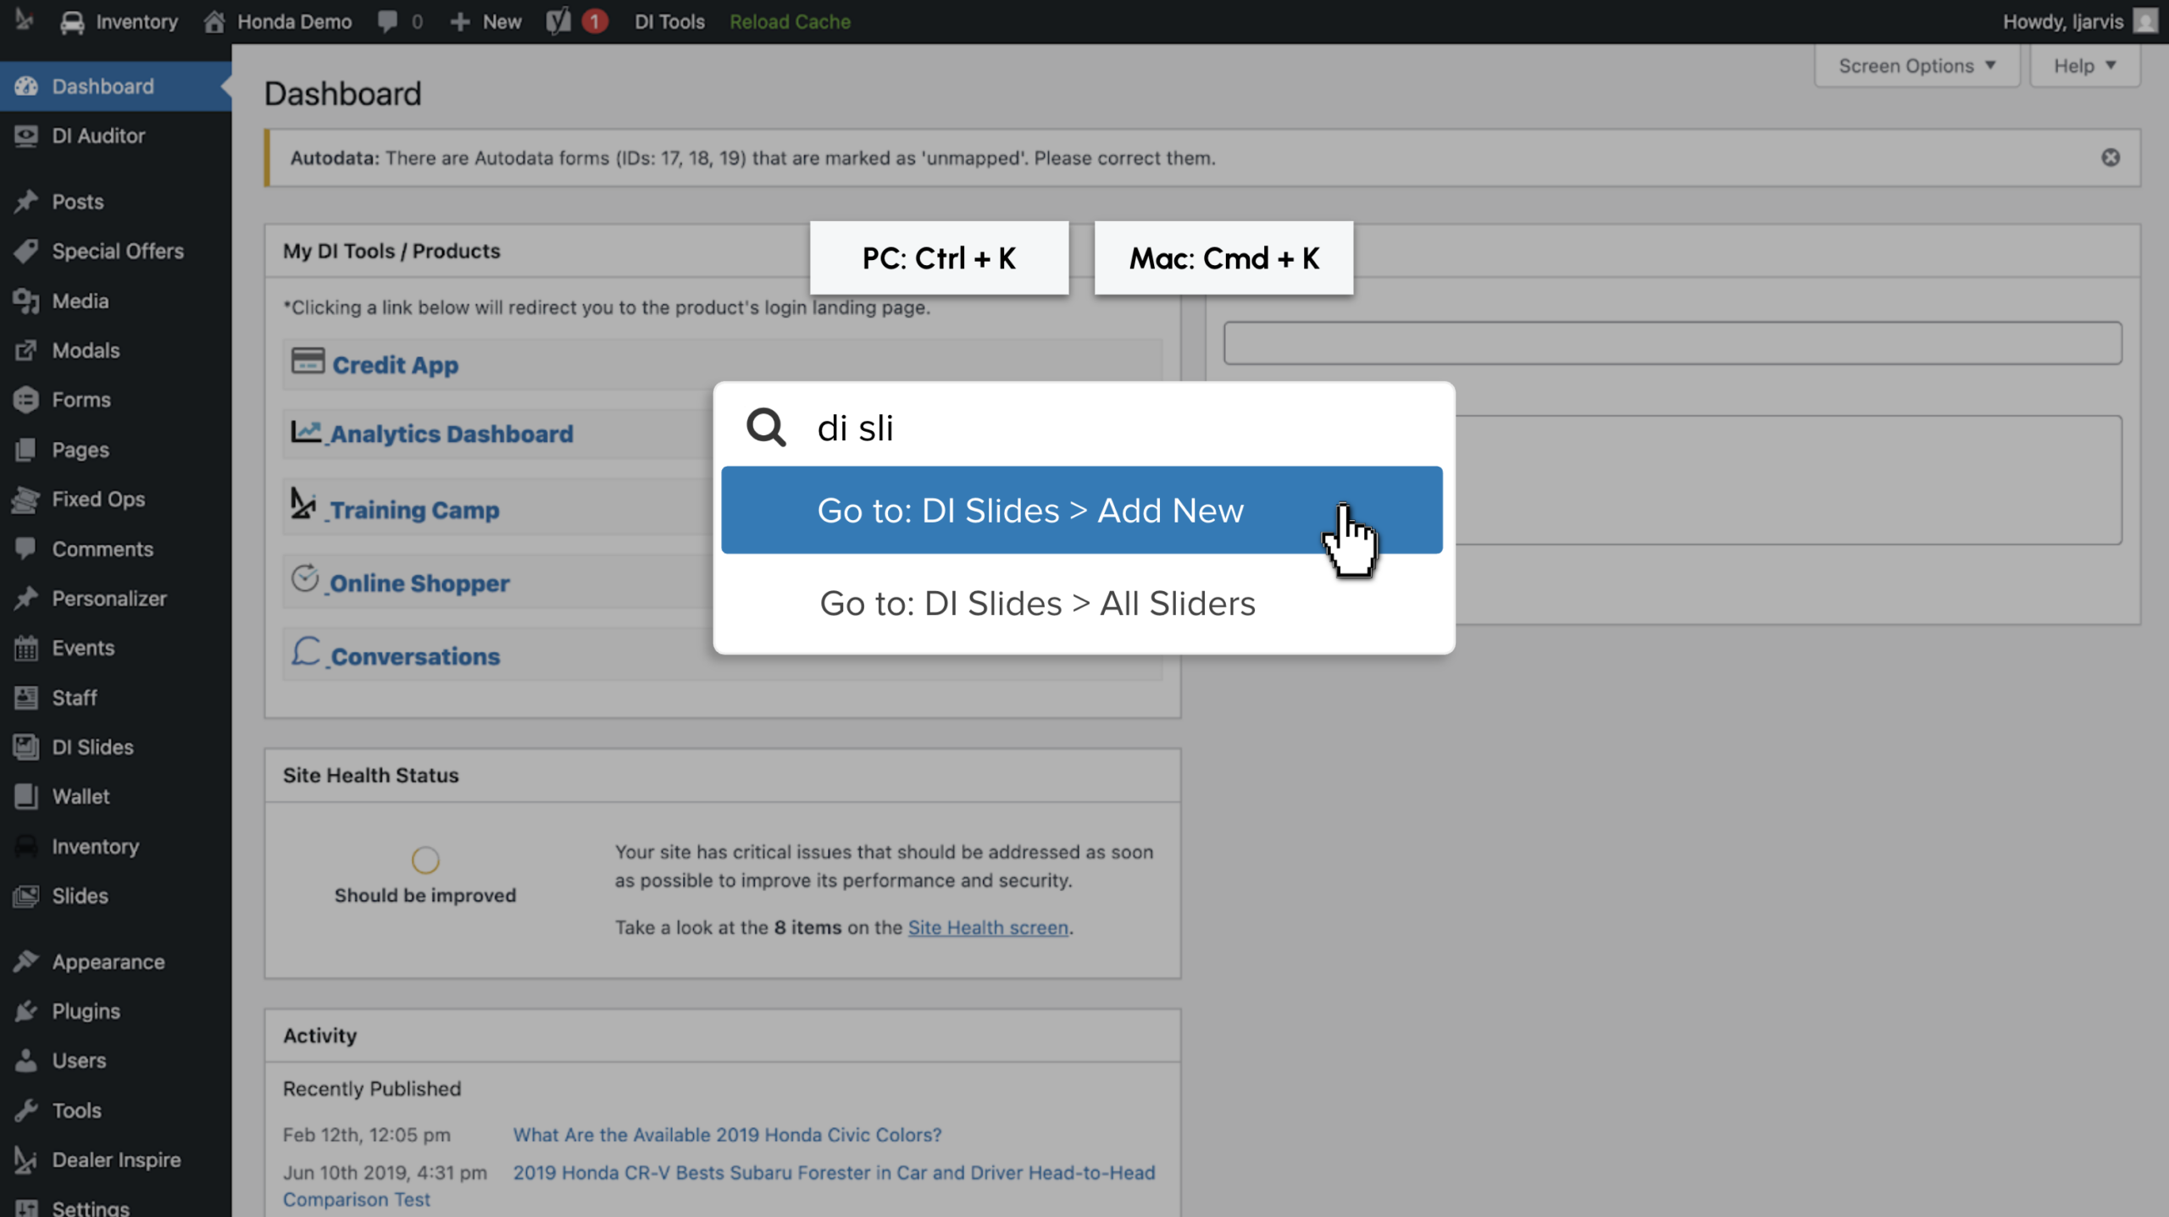Click the Dashboard gauge icon in sidebar
2169x1217 pixels.
pos(26,86)
